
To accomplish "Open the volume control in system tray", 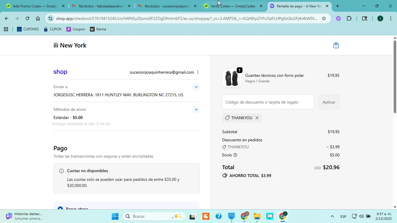I will tap(361, 216).
